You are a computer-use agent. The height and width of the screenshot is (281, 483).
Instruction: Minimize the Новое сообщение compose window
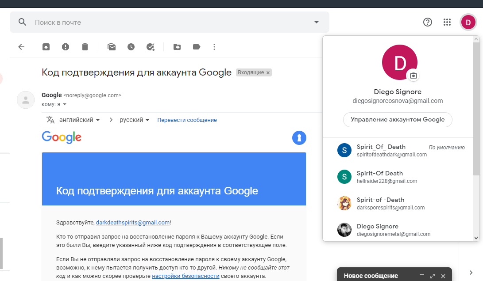[422, 275]
